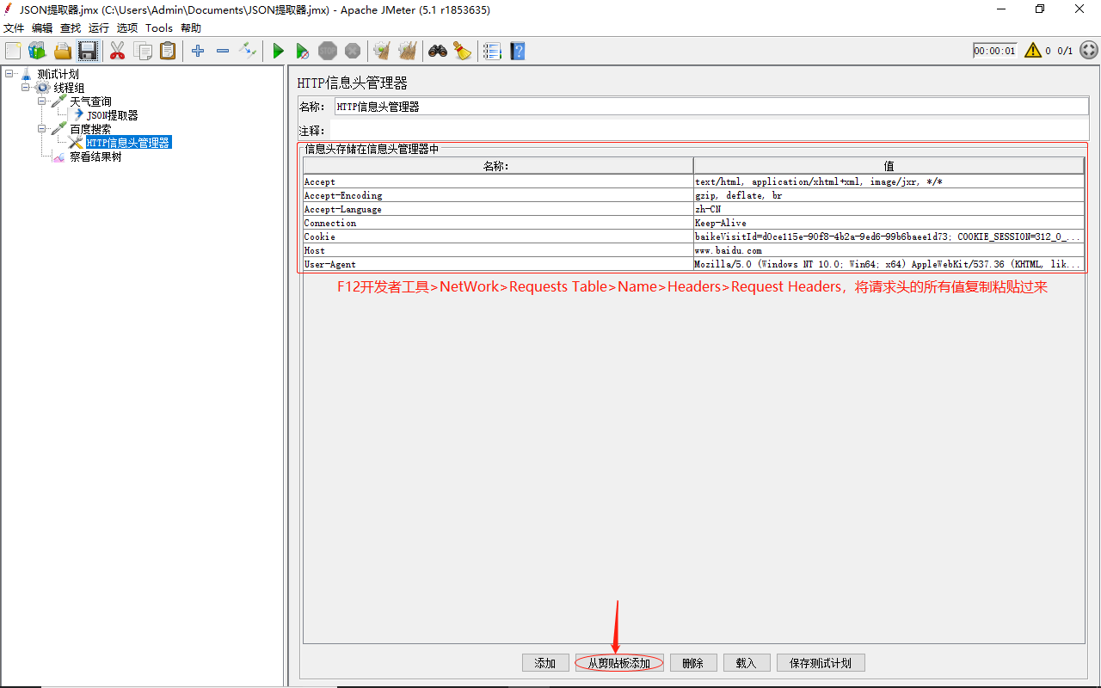Viewport: 1101px width, 688px height.
Task: Open the 文件 menu
Action: 14,28
